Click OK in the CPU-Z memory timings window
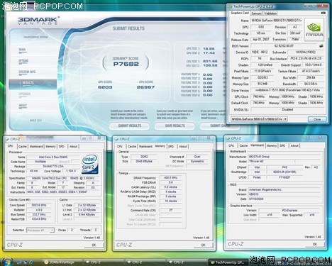 pyautogui.click(x=203, y=245)
